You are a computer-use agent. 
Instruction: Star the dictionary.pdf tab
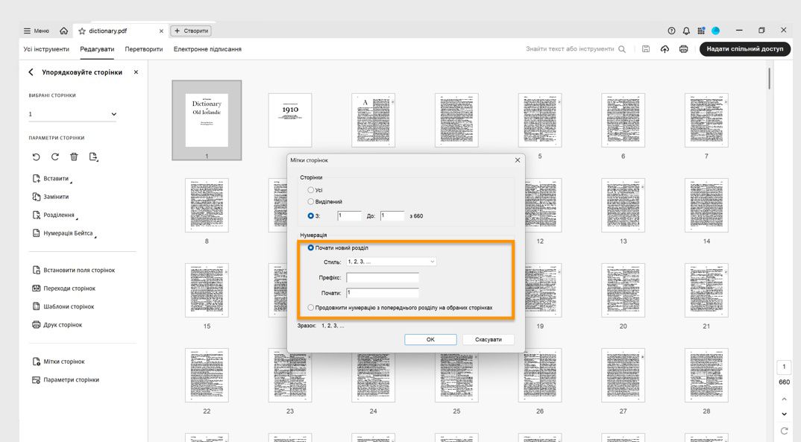82,31
